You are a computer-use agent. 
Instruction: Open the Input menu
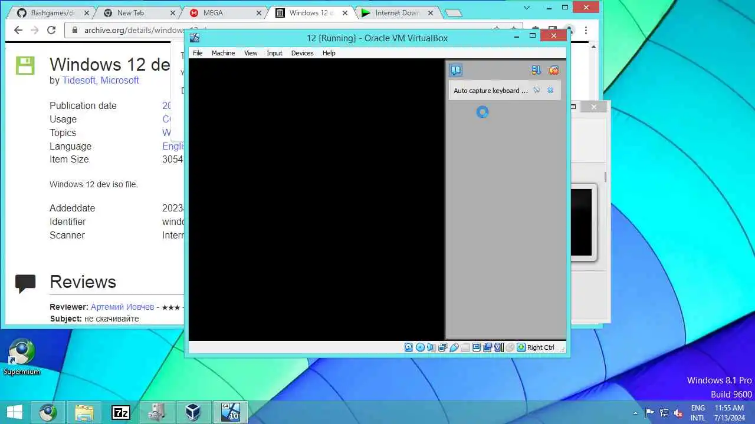(x=274, y=53)
